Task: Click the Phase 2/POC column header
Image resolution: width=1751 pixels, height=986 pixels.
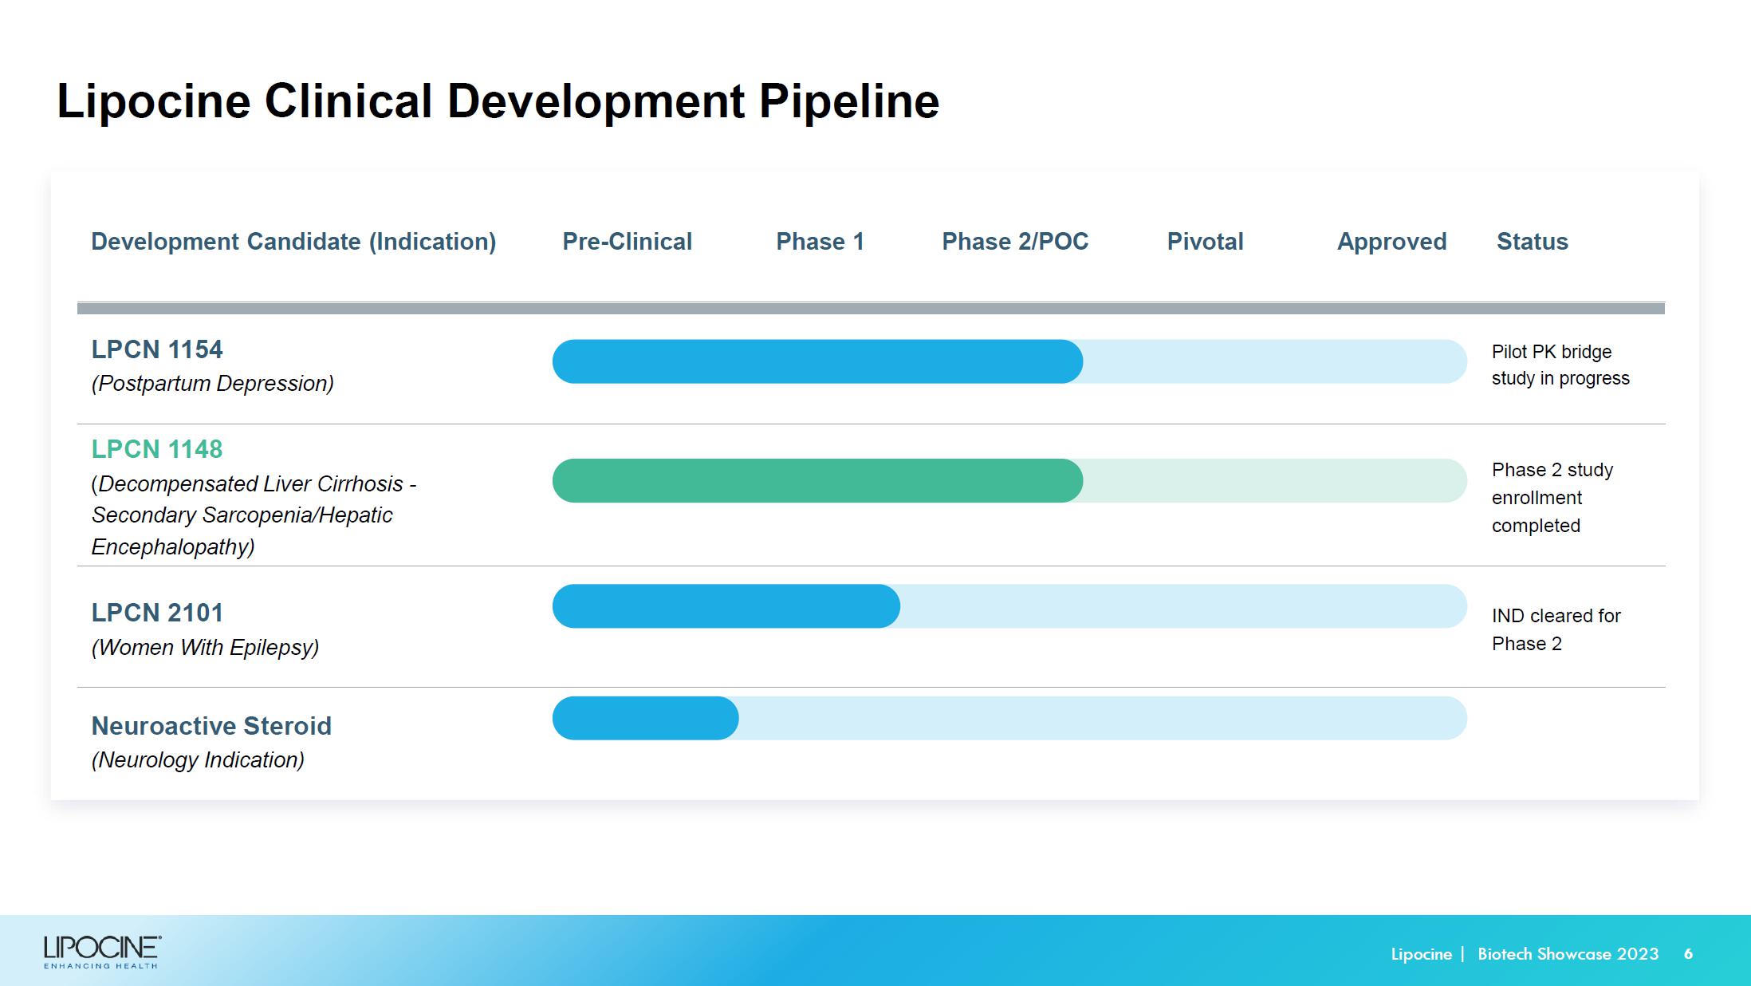Action: point(1014,242)
